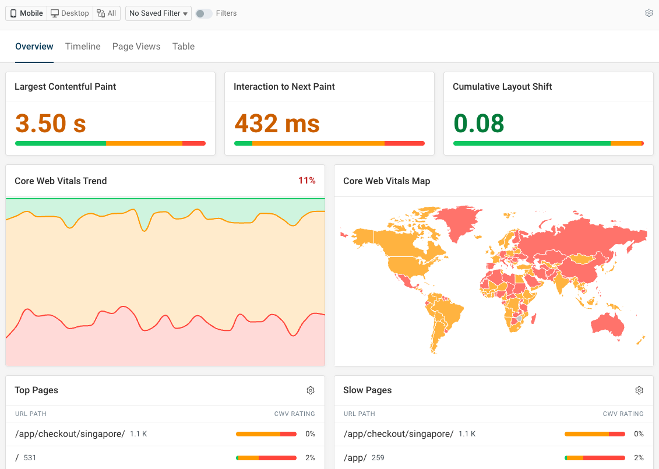This screenshot has height=469, width=659.
Task: Toggle Desktop device selection on
Action: 69,13
